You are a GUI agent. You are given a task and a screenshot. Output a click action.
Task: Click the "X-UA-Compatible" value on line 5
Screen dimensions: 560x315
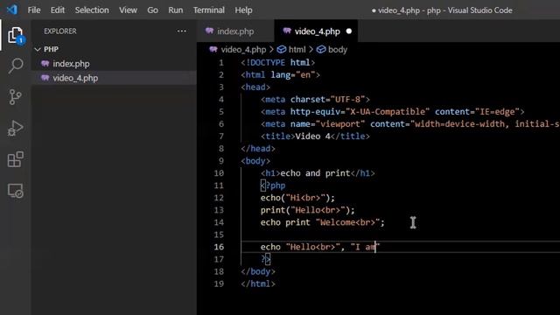(x=387, y=112)
